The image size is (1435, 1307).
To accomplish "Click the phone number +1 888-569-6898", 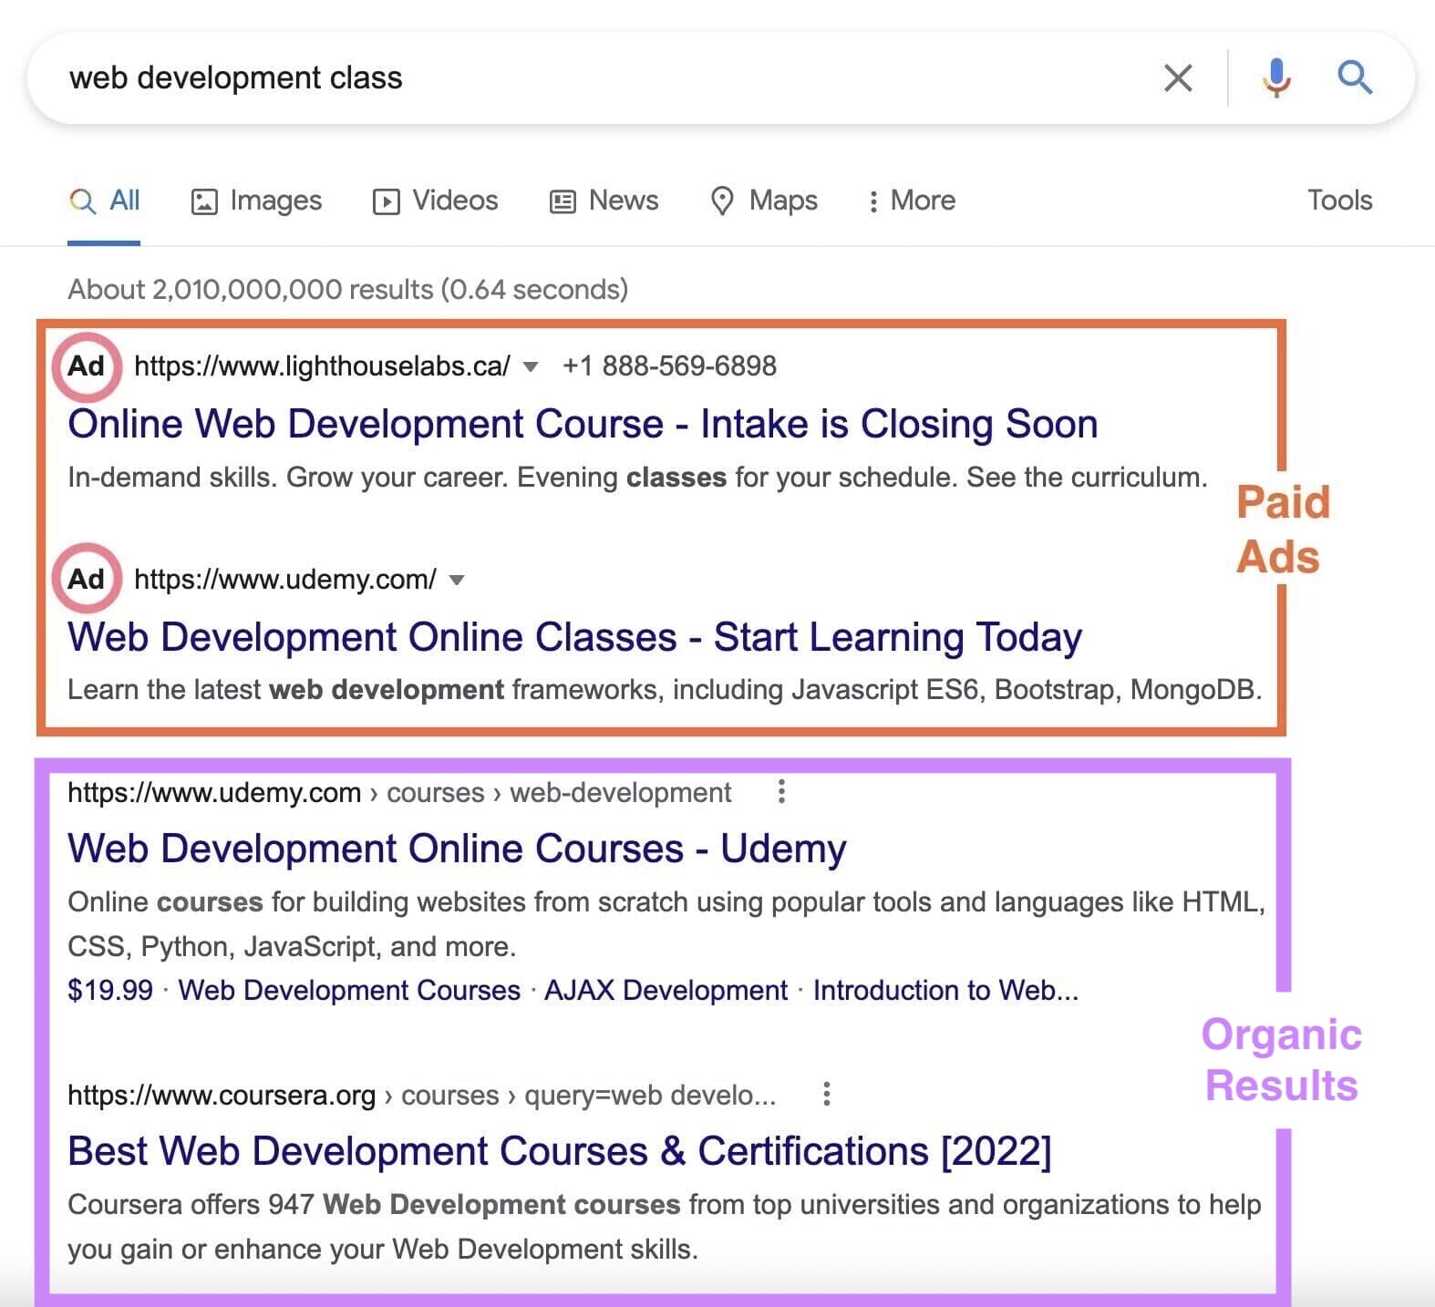I will 669,366.
